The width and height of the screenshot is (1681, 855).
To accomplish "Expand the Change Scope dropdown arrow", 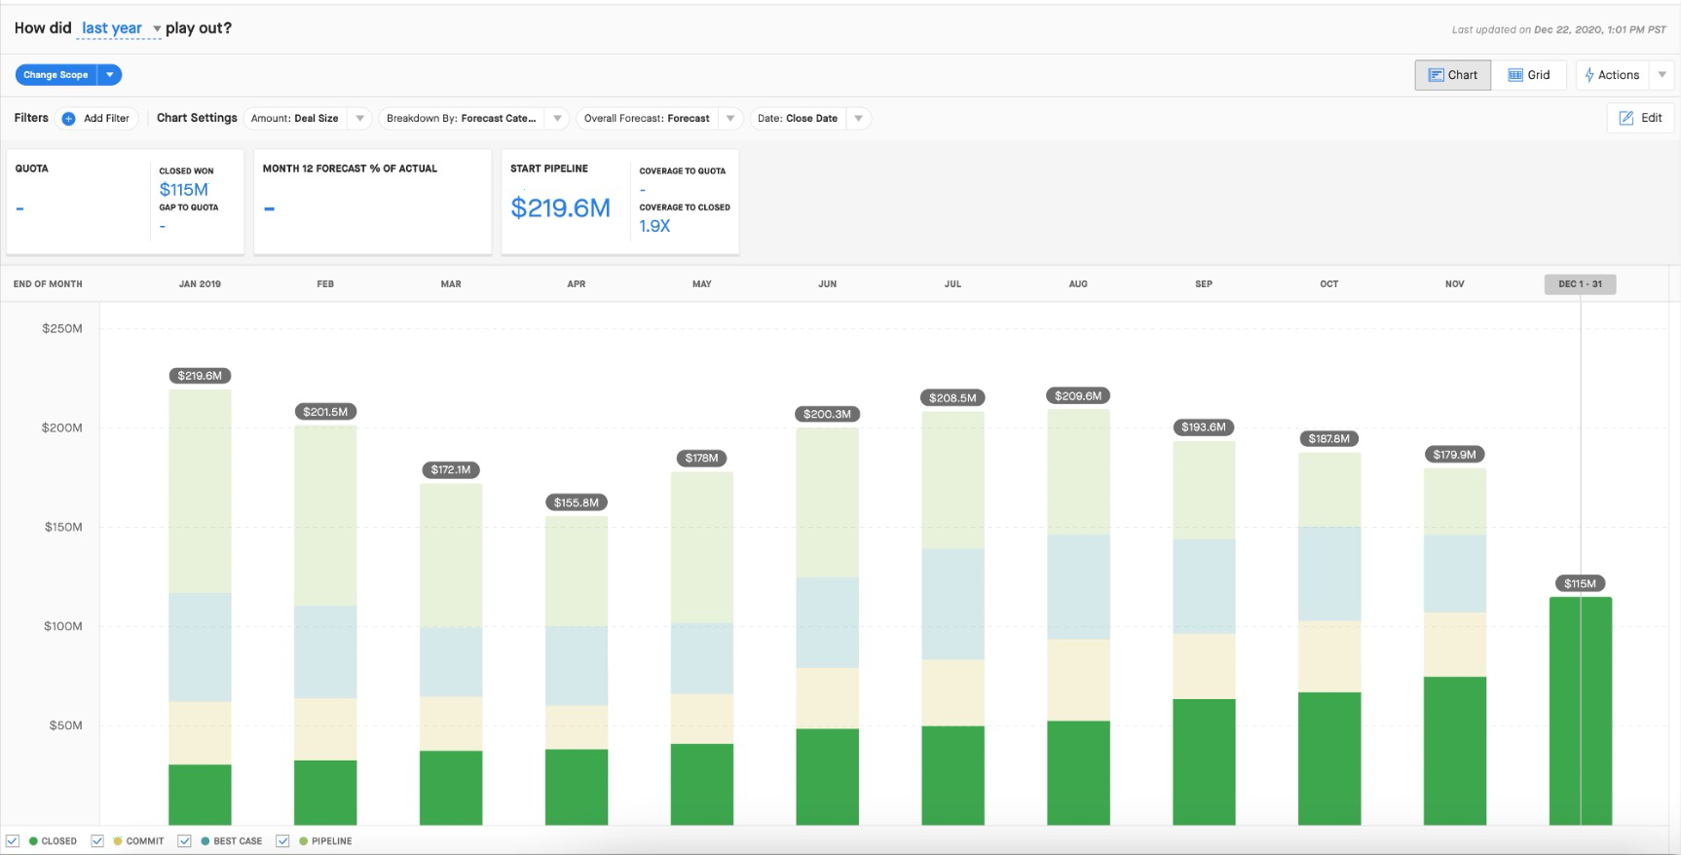I will (110, 75).
